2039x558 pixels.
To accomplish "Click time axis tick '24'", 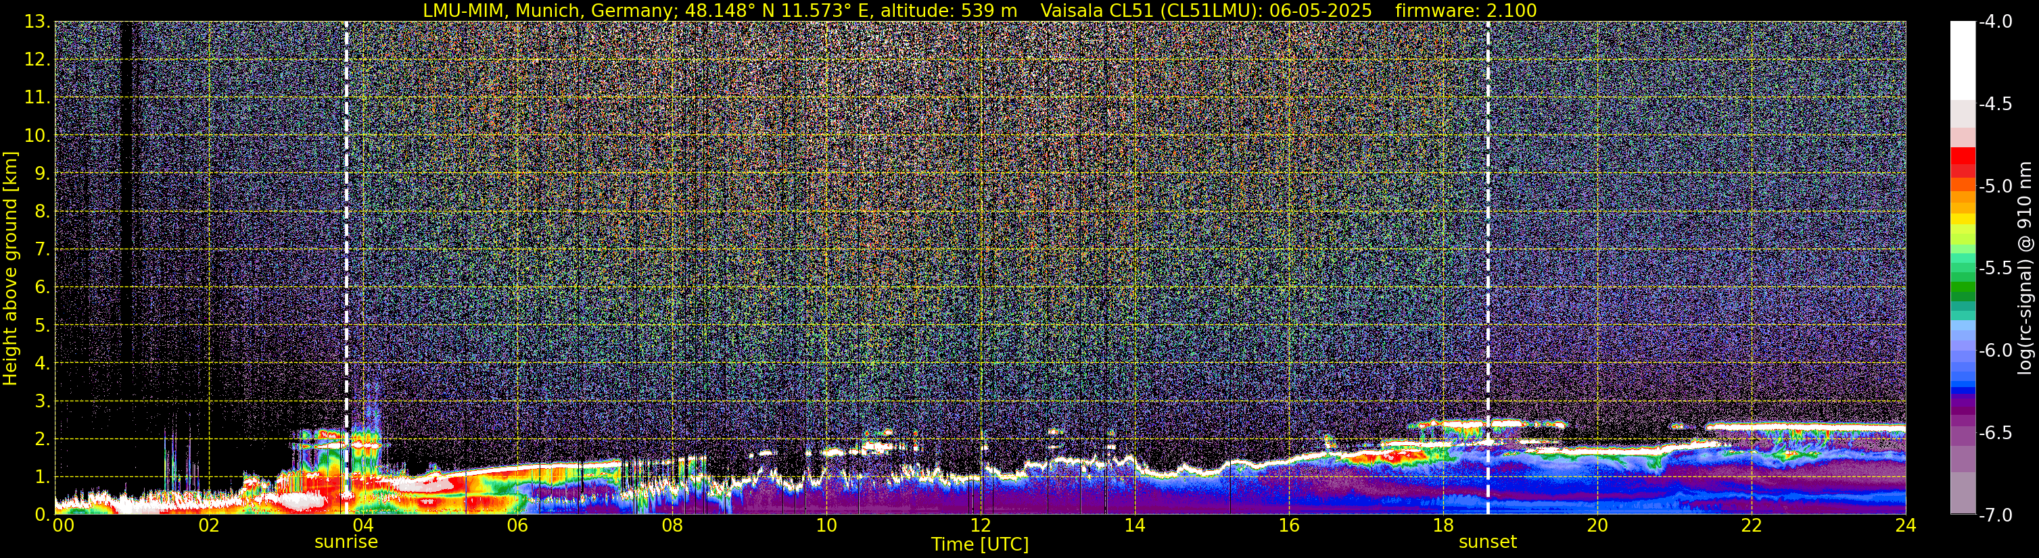I will [x=1906, y=525].
